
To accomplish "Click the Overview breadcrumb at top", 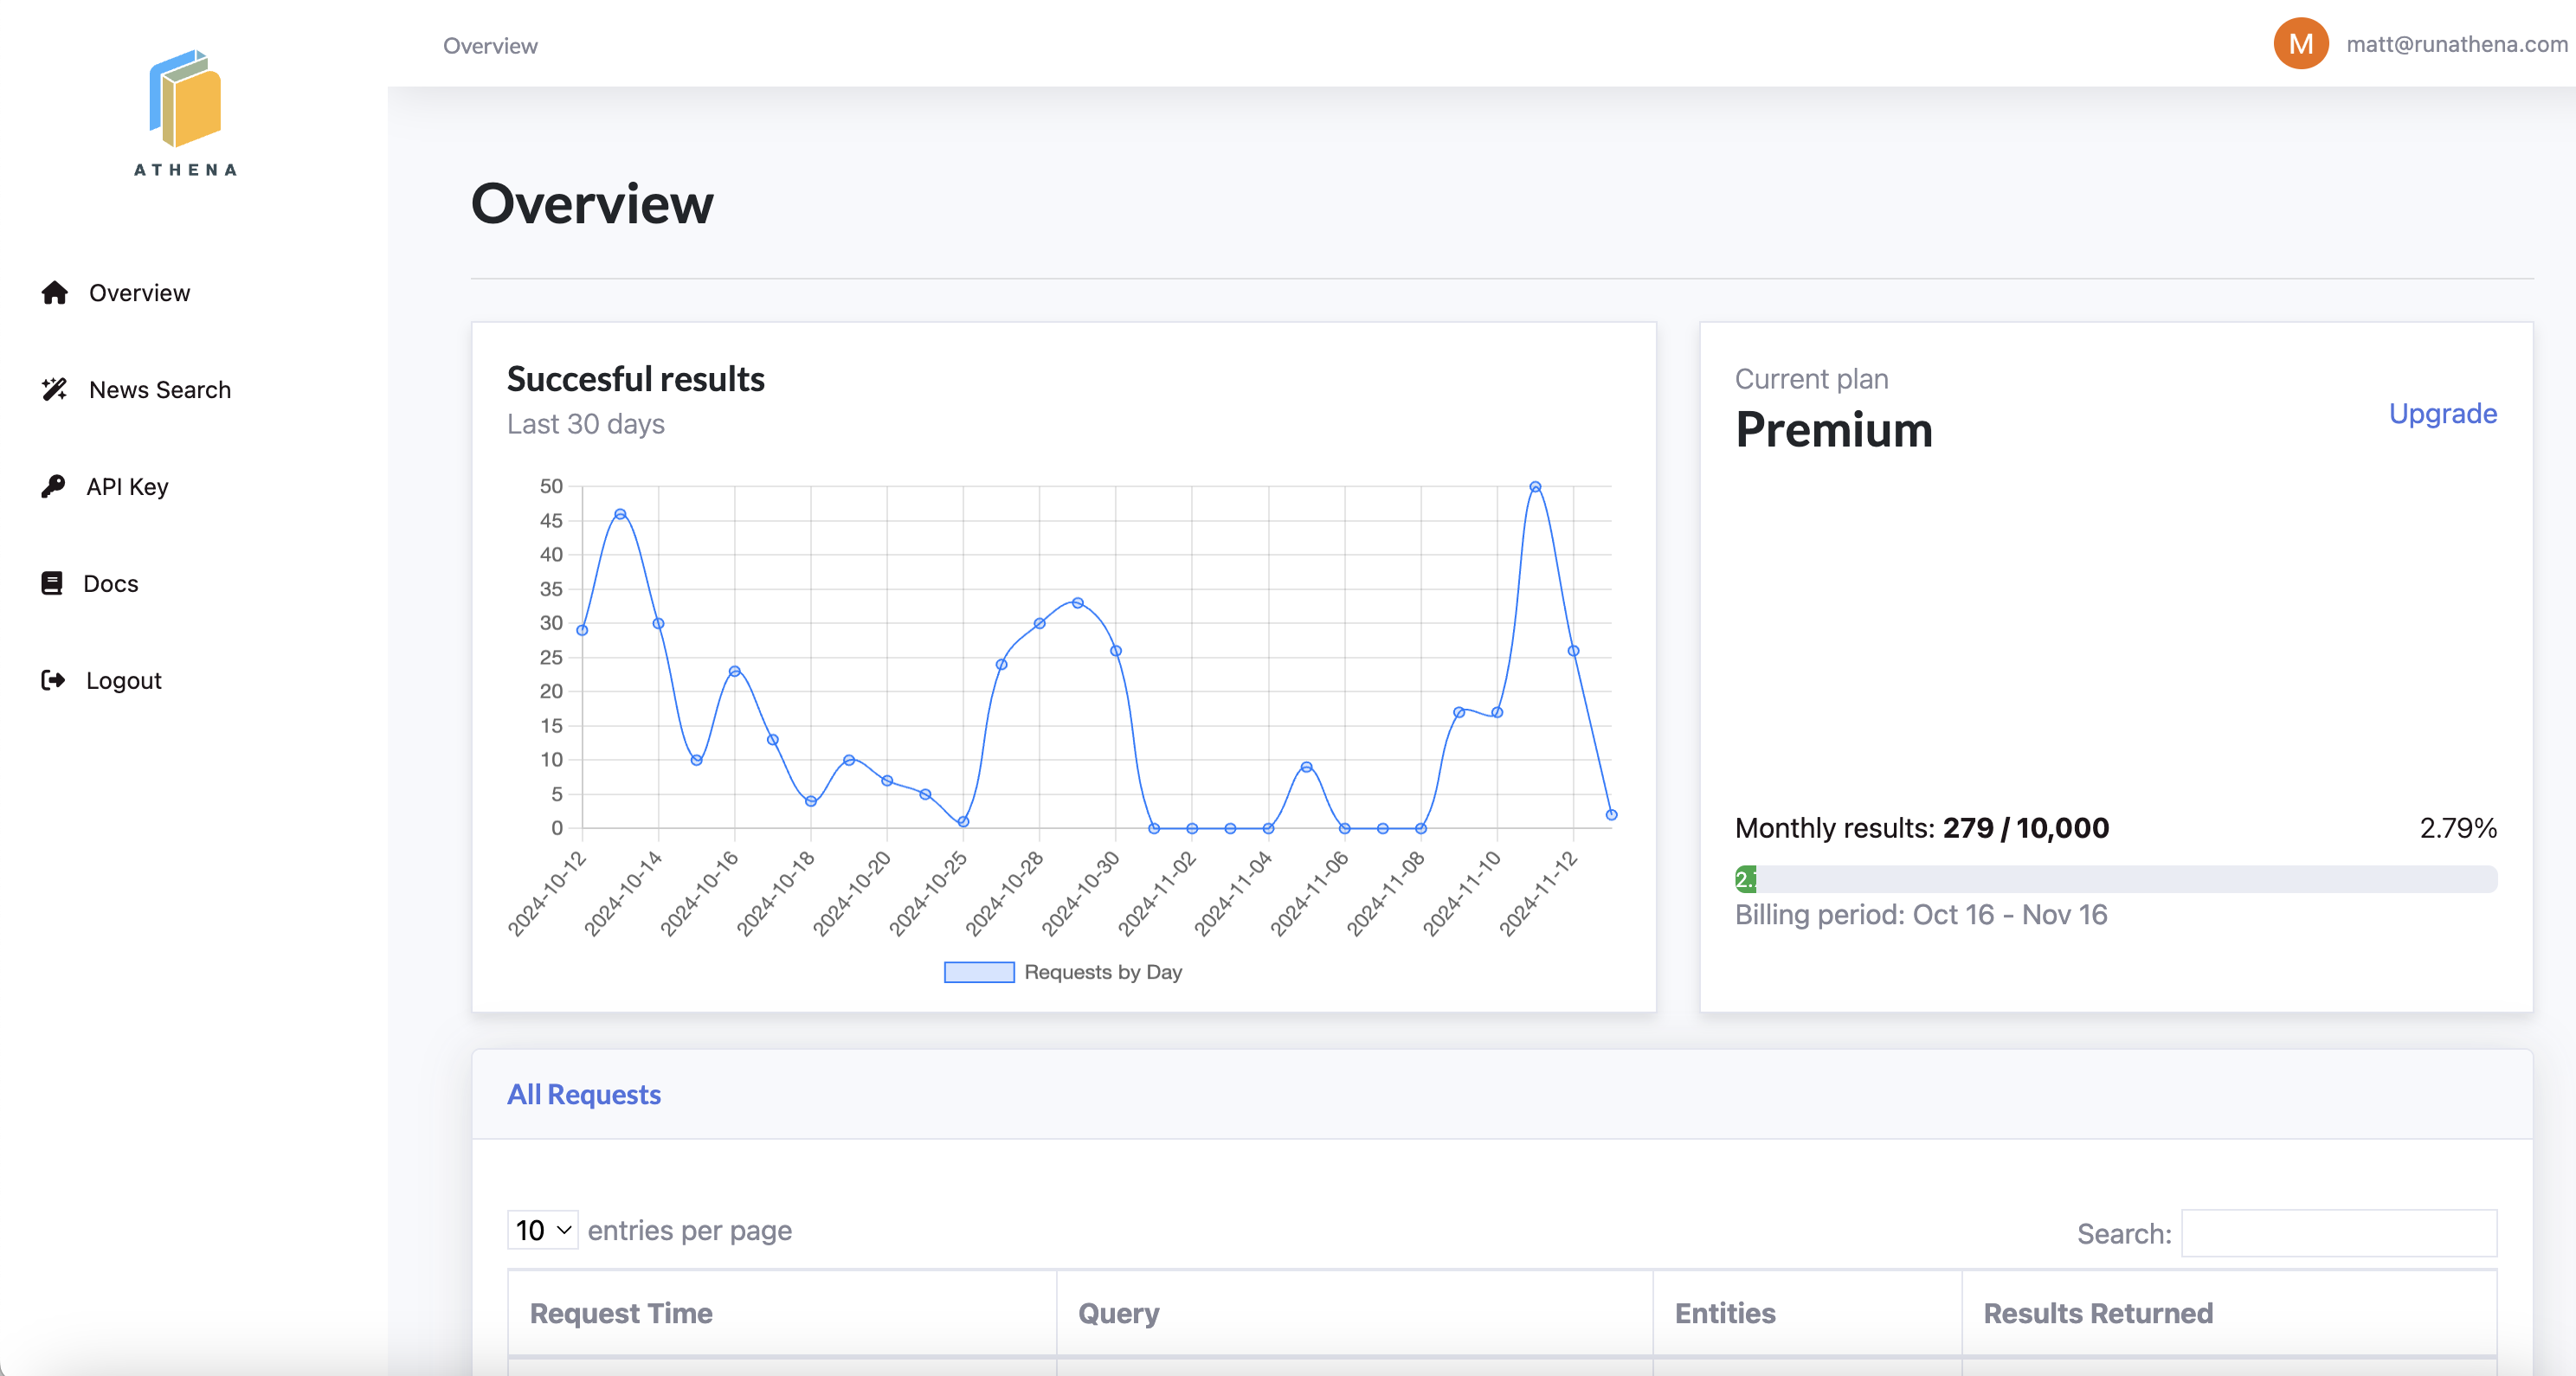I will pos(490,46).
